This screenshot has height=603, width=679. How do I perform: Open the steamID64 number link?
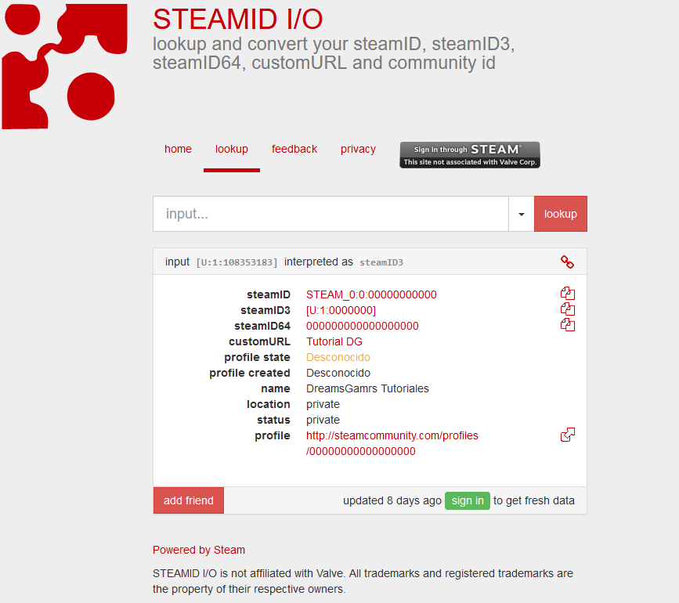pyautogui.click(x=362, y=326)
